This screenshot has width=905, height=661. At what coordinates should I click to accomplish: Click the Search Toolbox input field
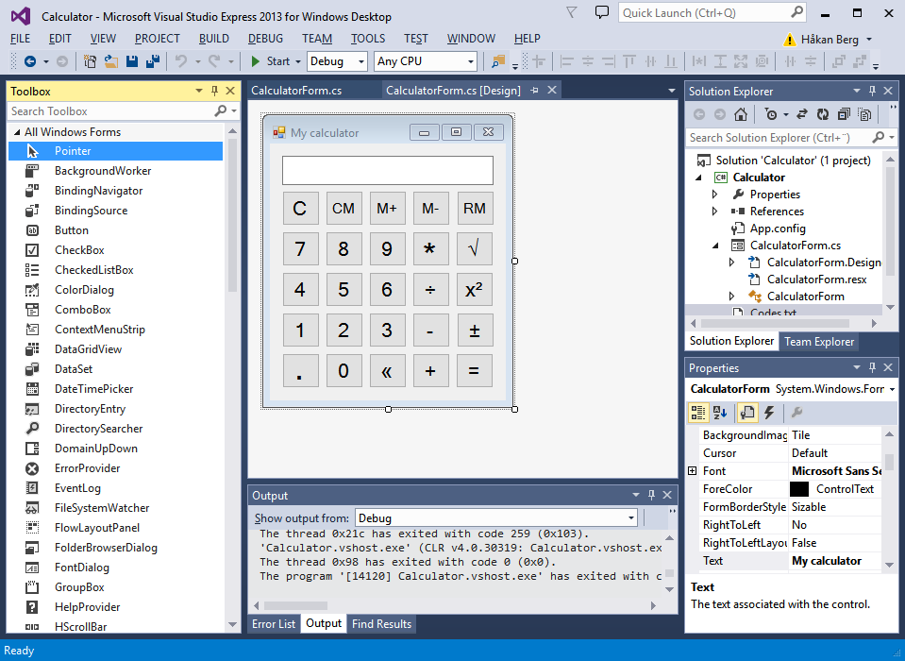(109, 110)
